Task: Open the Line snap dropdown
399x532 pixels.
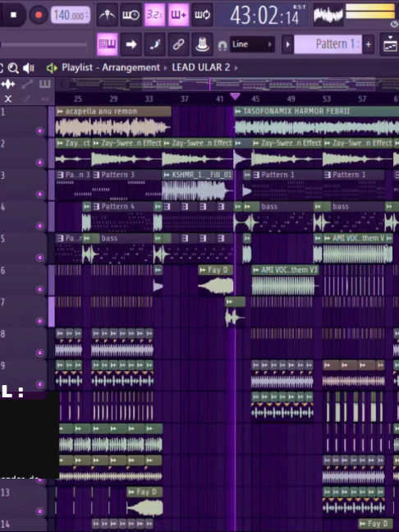Action: click(x=252, y=44)
